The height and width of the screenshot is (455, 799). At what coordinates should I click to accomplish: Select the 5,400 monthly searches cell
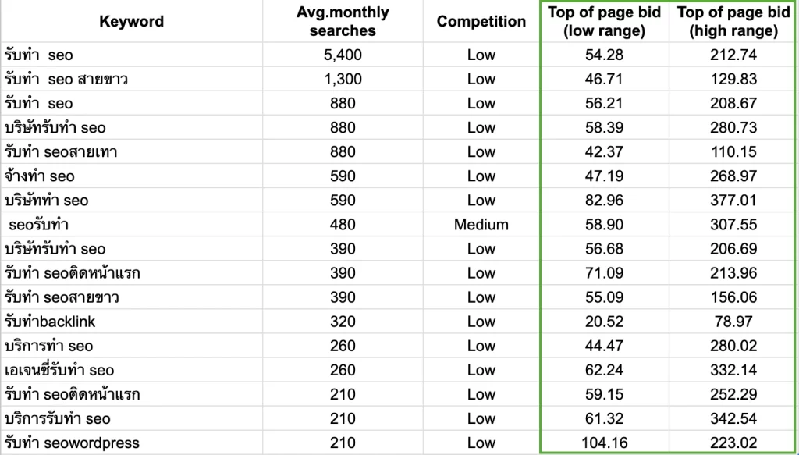[342, 55]
